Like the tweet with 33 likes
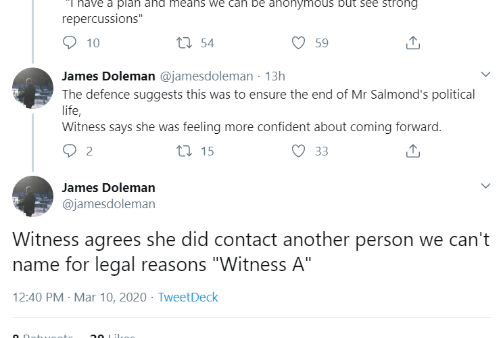 [x=299, y=151]
